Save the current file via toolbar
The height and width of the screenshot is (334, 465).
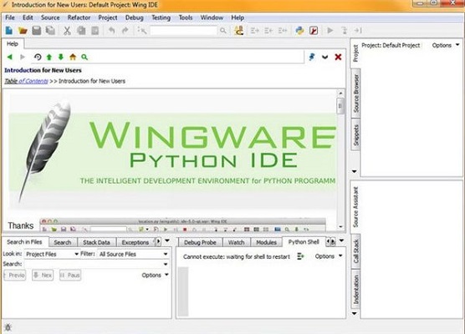37,31
